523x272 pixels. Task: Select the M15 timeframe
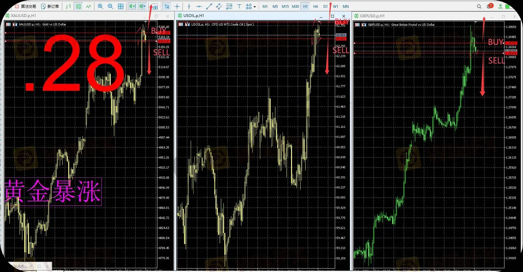pos(285,6)
